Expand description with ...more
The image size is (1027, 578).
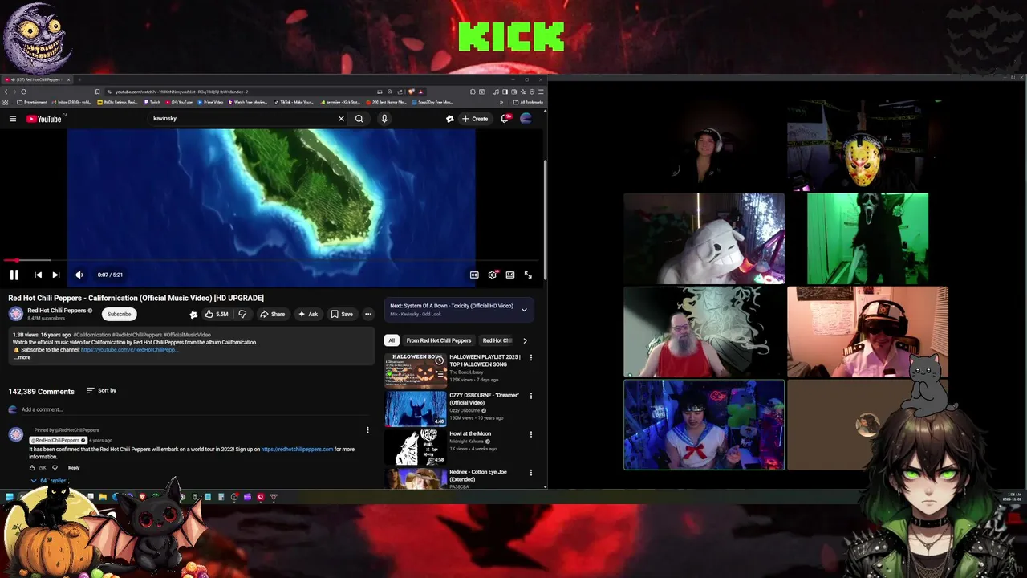22,357
